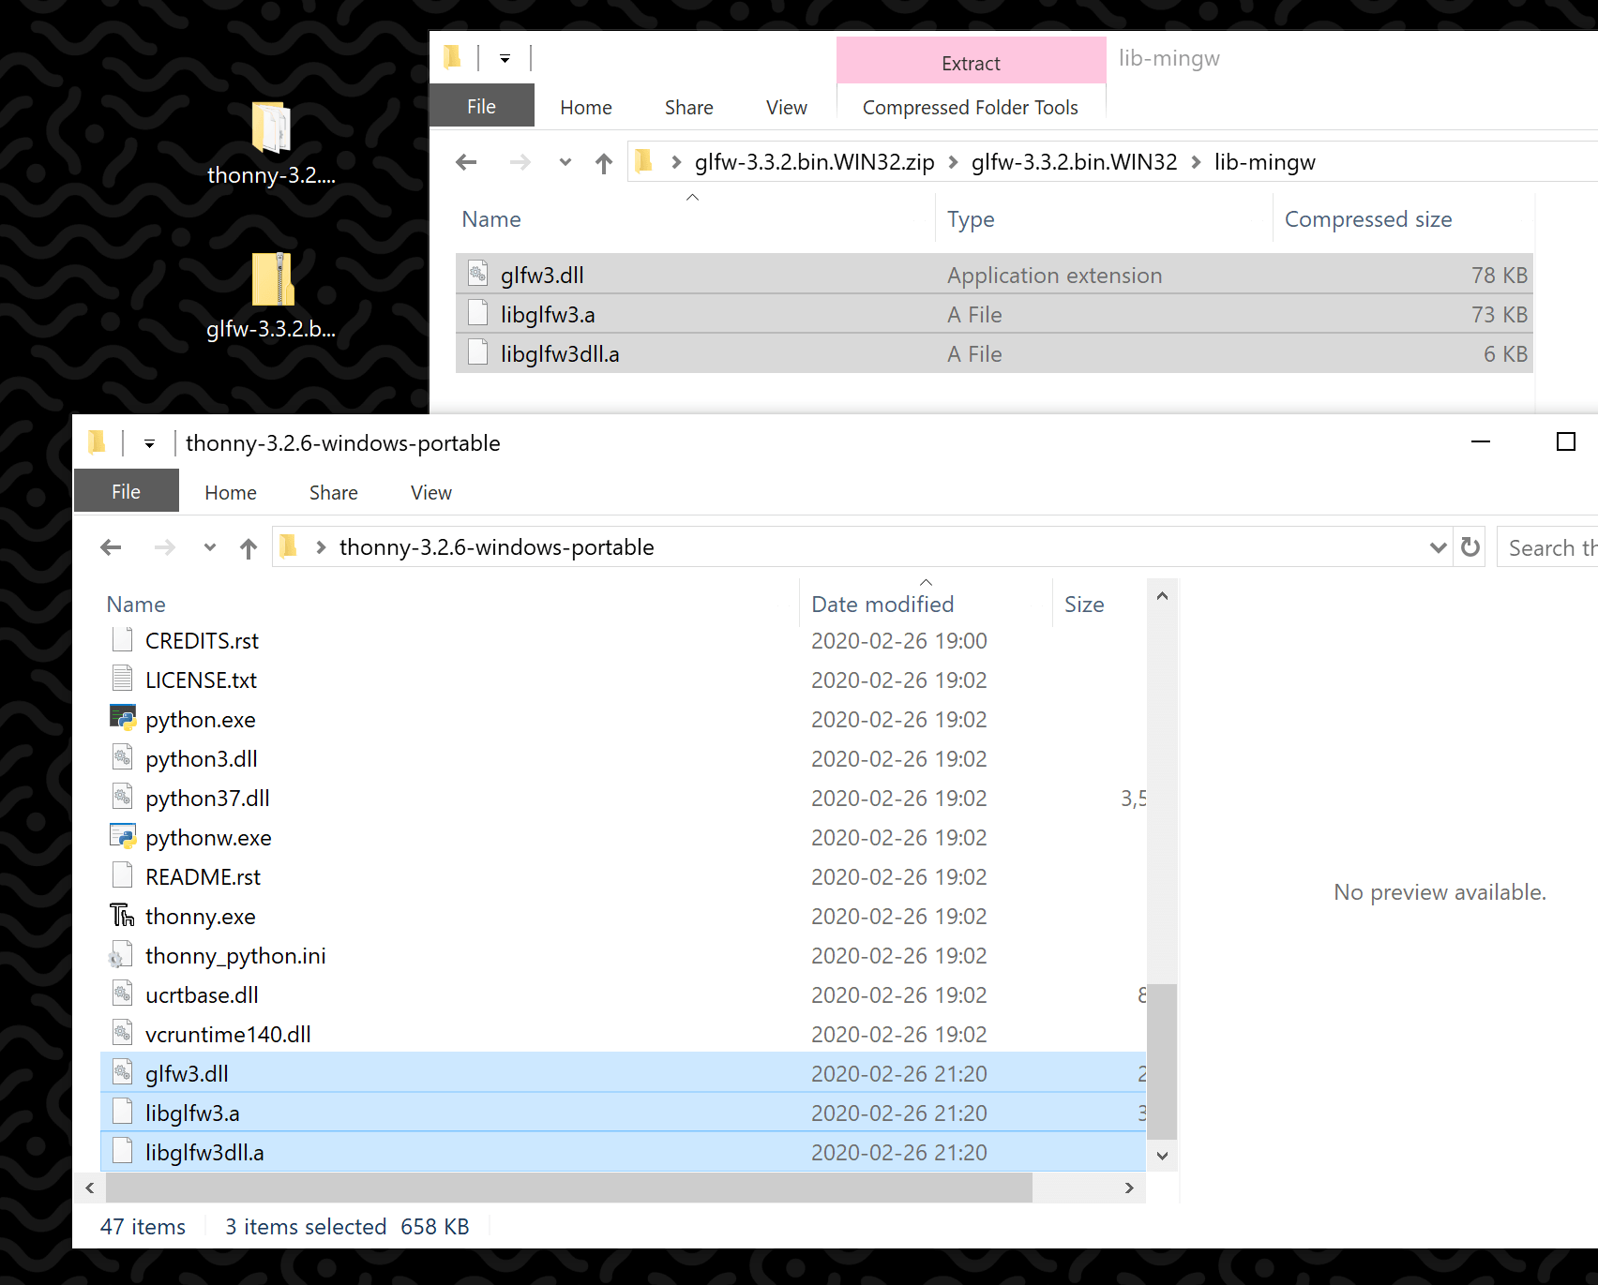Go up one level in the lib-mingw window

coord(604,163)
